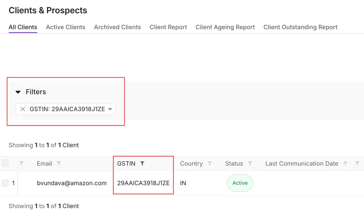Open the Country column filter icon
This screenshot has width=364, height=218.
point(210,163)
